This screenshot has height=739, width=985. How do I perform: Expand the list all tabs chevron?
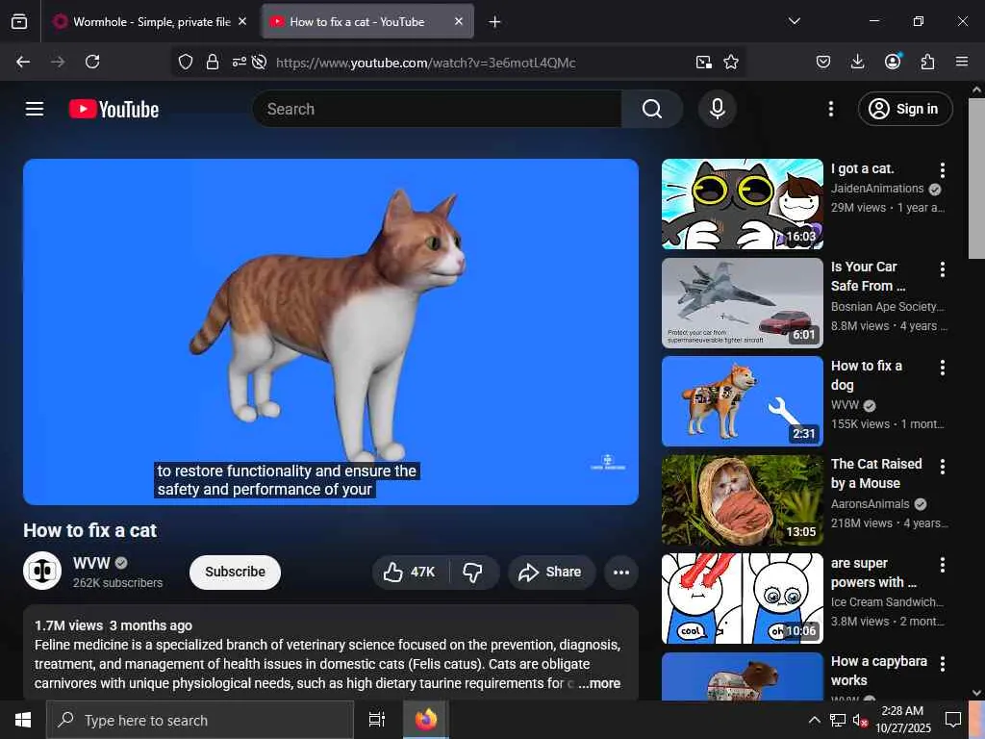pyautogui.click(x=794, y=21)
